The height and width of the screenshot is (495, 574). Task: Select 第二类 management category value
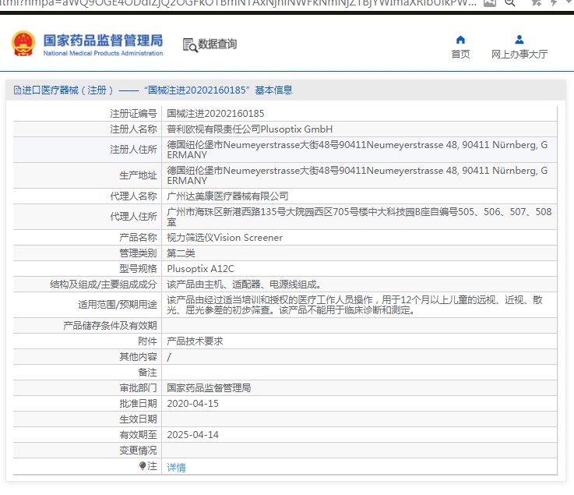(x=181, y=253)
